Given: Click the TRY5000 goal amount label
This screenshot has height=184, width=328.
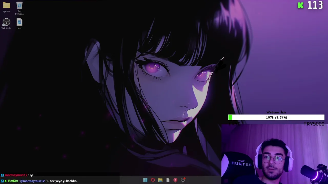Looking at the screenshot, I should (x=314, y=124).
